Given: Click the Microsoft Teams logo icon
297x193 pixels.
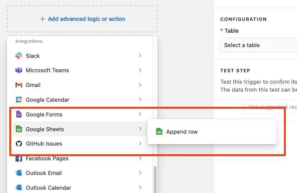Looking at the screenshot, I should pos(19,70).
